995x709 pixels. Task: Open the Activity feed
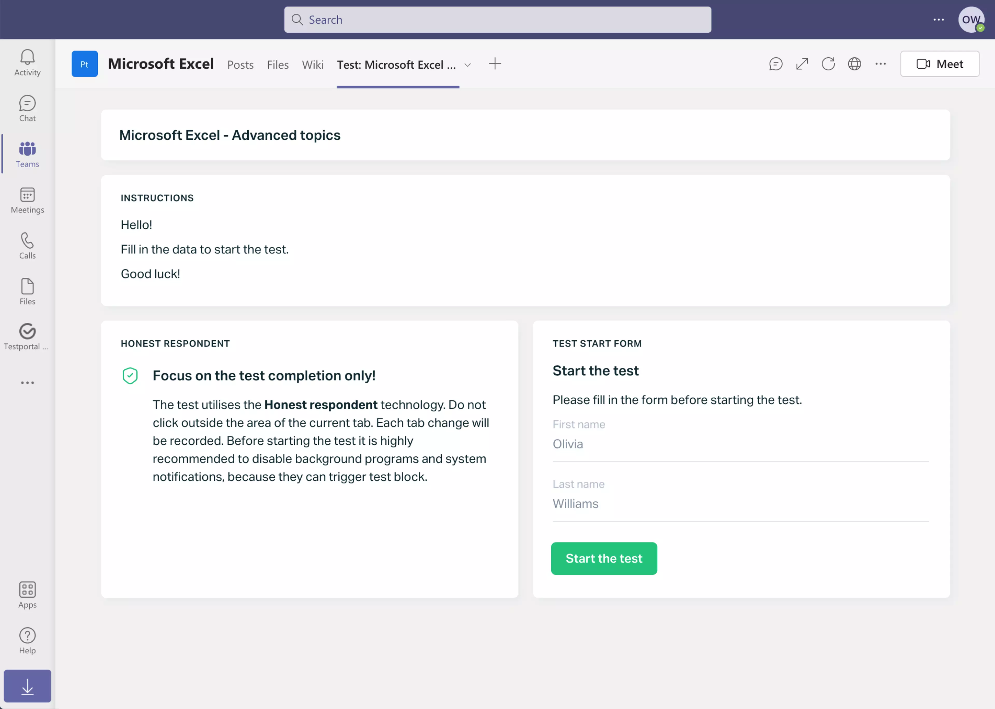point(27,62)
